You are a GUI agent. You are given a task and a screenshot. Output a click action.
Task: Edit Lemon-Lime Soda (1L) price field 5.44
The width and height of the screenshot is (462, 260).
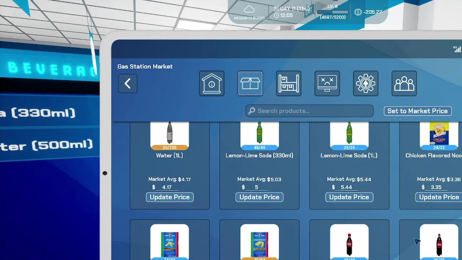coord(346,187)
